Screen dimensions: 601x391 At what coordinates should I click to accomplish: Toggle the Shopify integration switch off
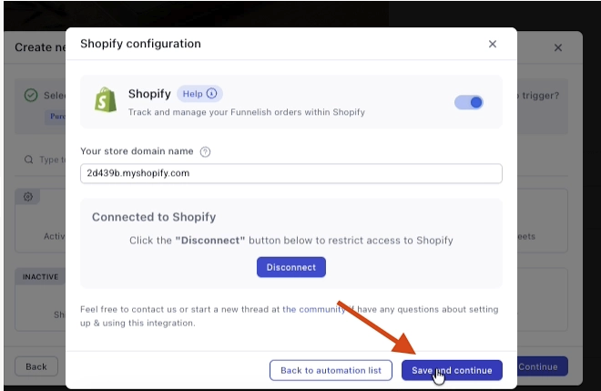(x=468, y=102)
